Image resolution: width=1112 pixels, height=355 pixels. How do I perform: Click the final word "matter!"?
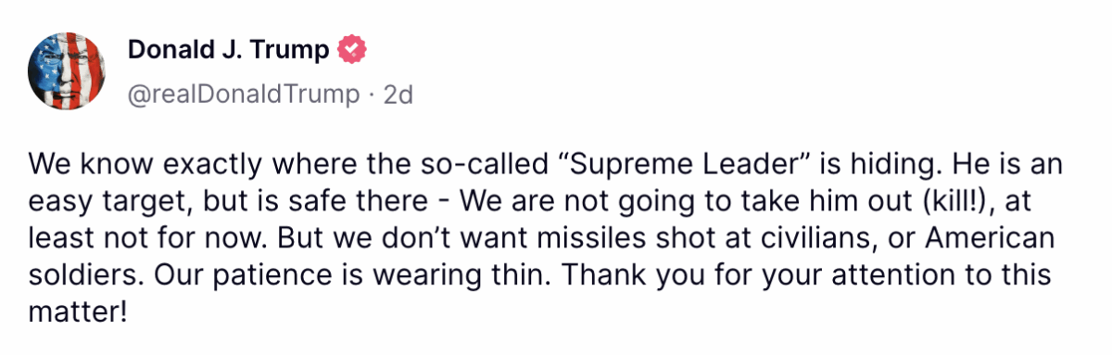click(x=76, y=312)
